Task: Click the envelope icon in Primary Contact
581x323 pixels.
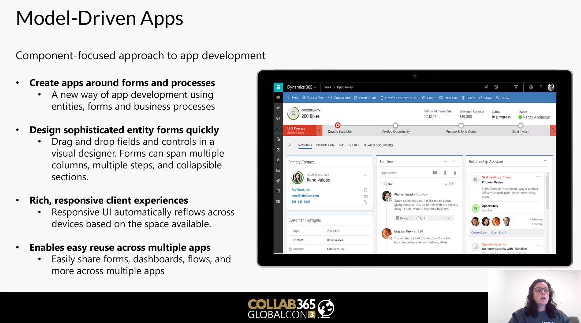Action: click(x=365, y=196)
